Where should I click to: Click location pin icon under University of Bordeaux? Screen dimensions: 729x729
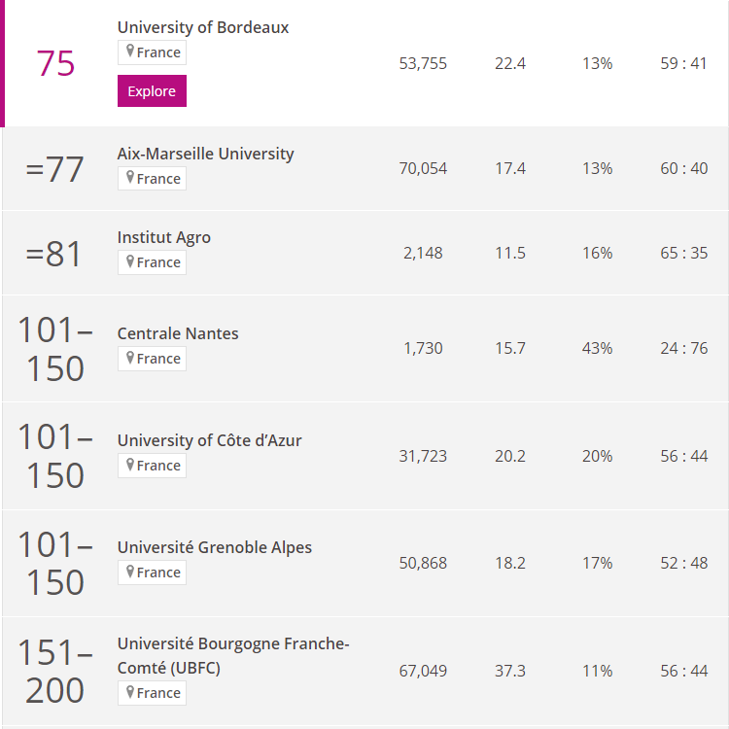(x=130, y=52)
